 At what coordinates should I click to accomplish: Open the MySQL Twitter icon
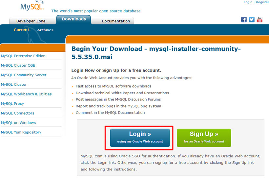pos(252,20)
